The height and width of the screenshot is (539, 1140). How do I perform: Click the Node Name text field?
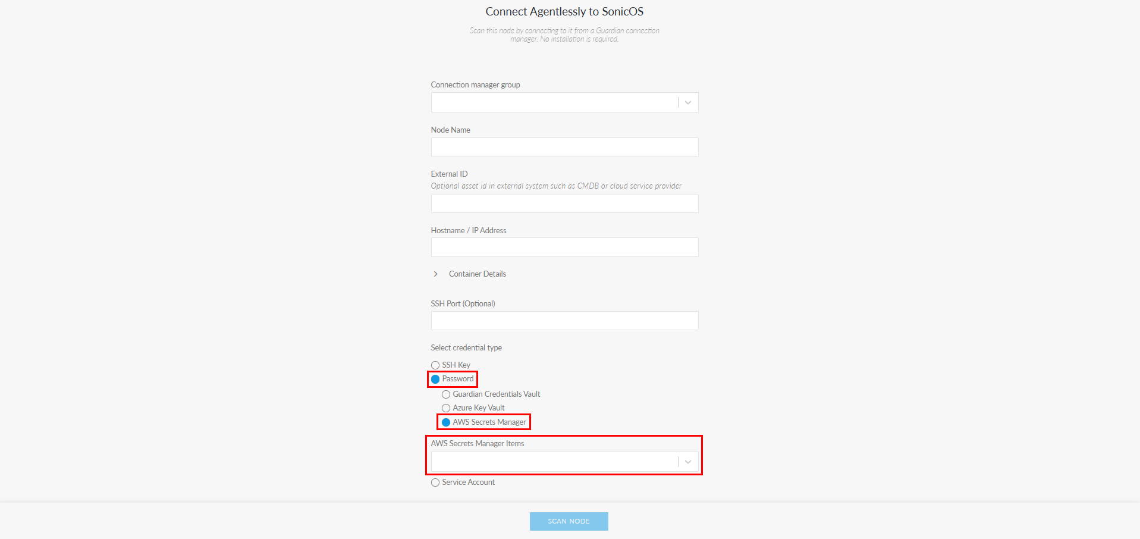(x=564, y=147)
